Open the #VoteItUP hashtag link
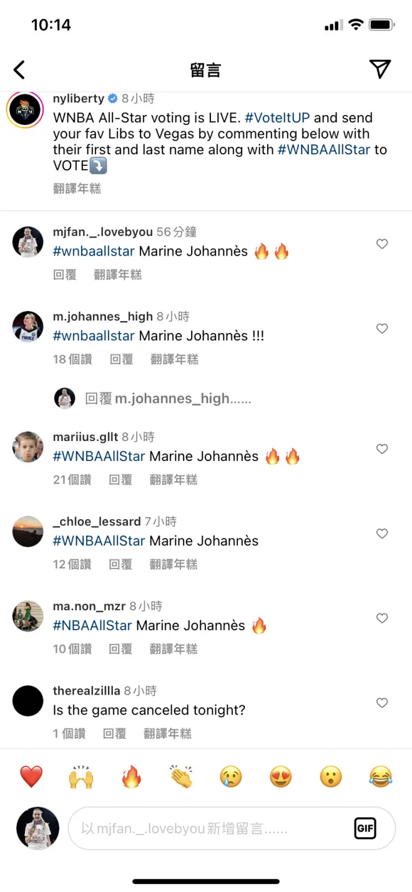This screenshot has height=892, width=412. click(x=277, y=117)
